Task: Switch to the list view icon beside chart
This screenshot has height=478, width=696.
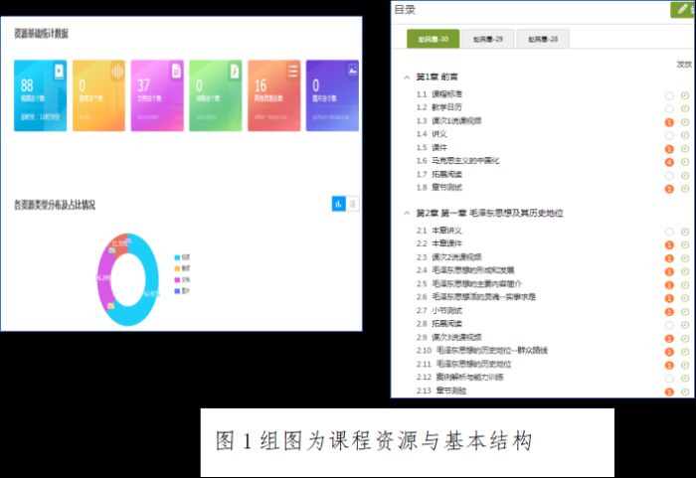Action: 352,203
